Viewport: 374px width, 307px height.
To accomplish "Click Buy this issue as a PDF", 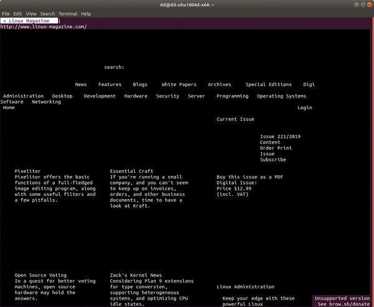I will (250, 177).
